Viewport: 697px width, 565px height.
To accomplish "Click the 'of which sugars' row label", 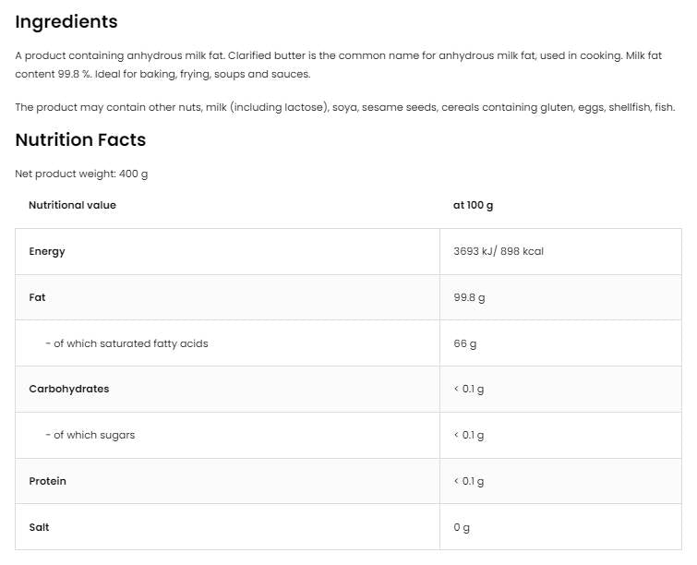I will tap(90, 435).
